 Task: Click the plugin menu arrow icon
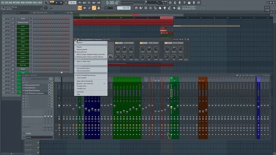[x=75, y=40]
